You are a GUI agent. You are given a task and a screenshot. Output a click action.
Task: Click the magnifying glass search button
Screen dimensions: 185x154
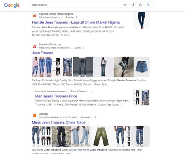[x=148, y=5]
